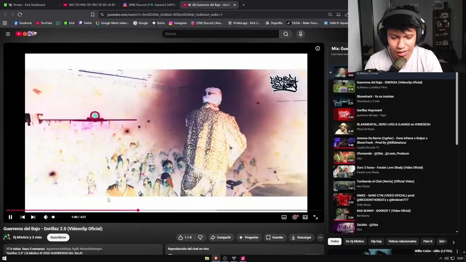Mute the video with the speaker icon
This screenshot has height=262, width=466.
point(46,217)
